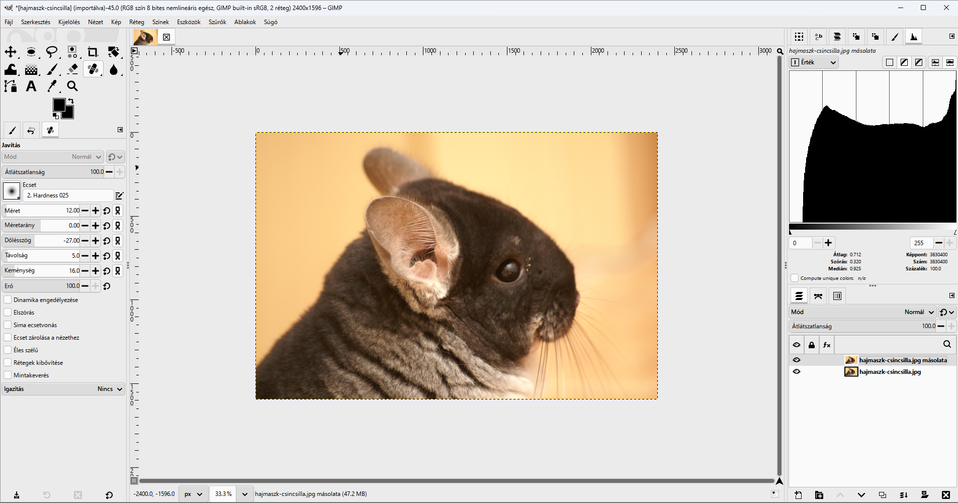Open the zoom percentage dropdown

tap(245, 494)
